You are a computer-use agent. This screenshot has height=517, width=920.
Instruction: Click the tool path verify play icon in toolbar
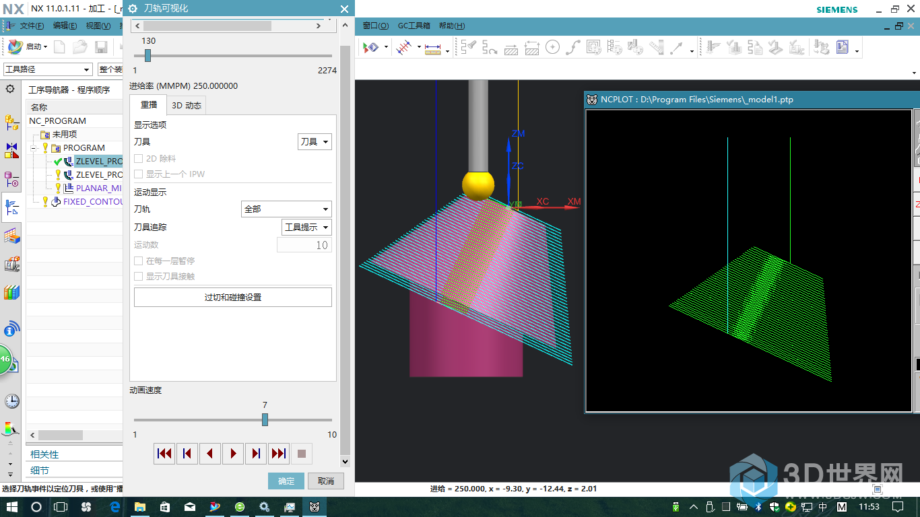(371, 47)
